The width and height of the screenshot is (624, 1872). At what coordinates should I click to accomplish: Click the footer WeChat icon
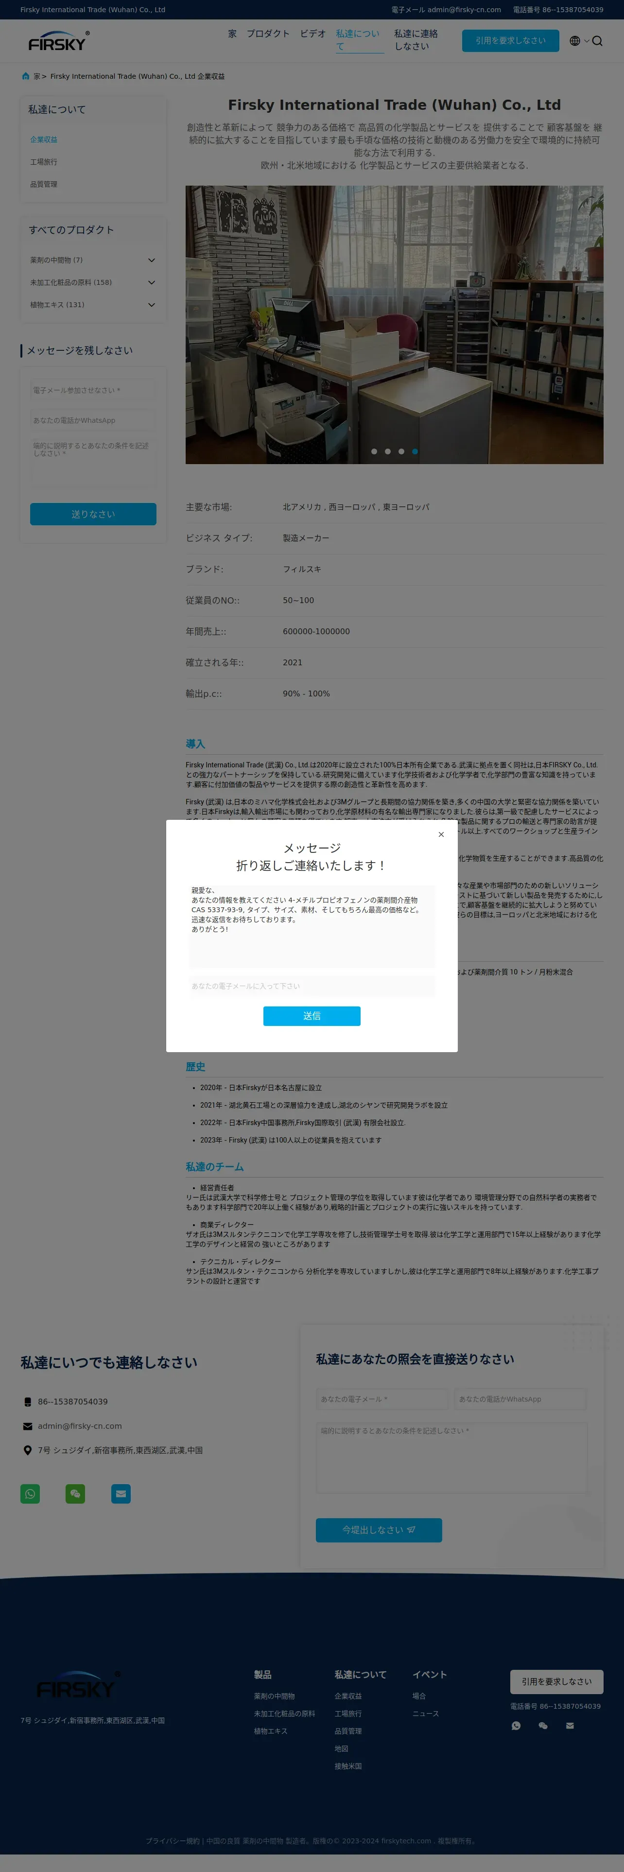pyautogui.click(x=543, y=1725)
